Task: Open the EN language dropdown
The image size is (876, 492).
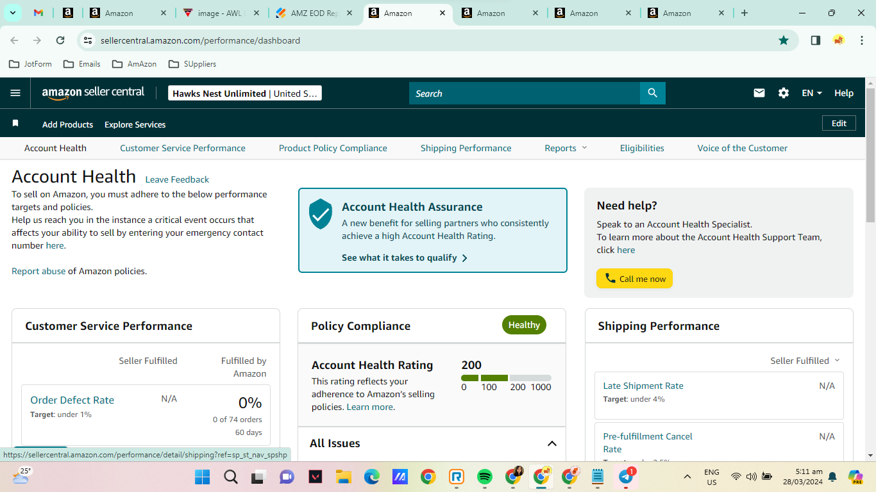Action: click(812, 93)
